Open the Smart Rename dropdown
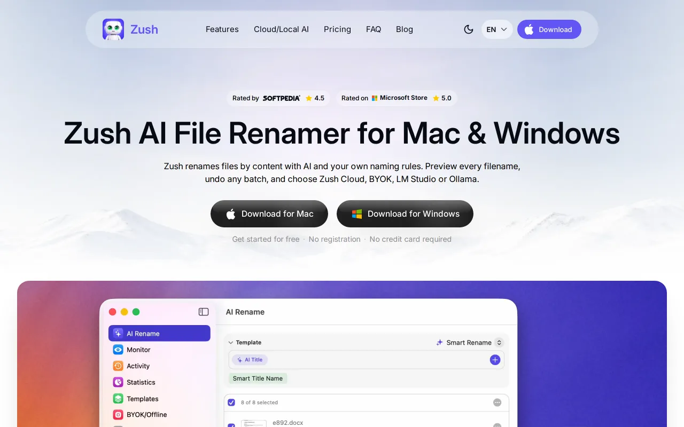 [x=470, y=343]
